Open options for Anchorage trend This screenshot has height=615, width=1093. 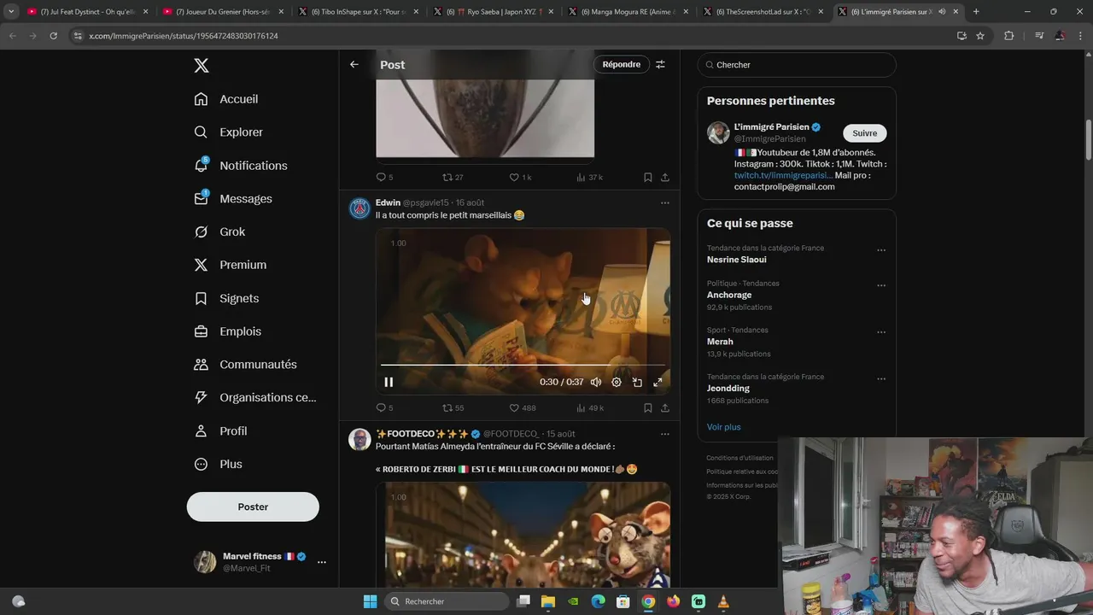coord(881,285)
